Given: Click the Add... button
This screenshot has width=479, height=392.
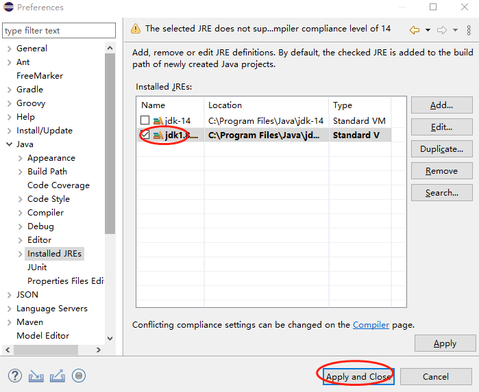Looking at the screenshot, I should [x=441, y=105].
